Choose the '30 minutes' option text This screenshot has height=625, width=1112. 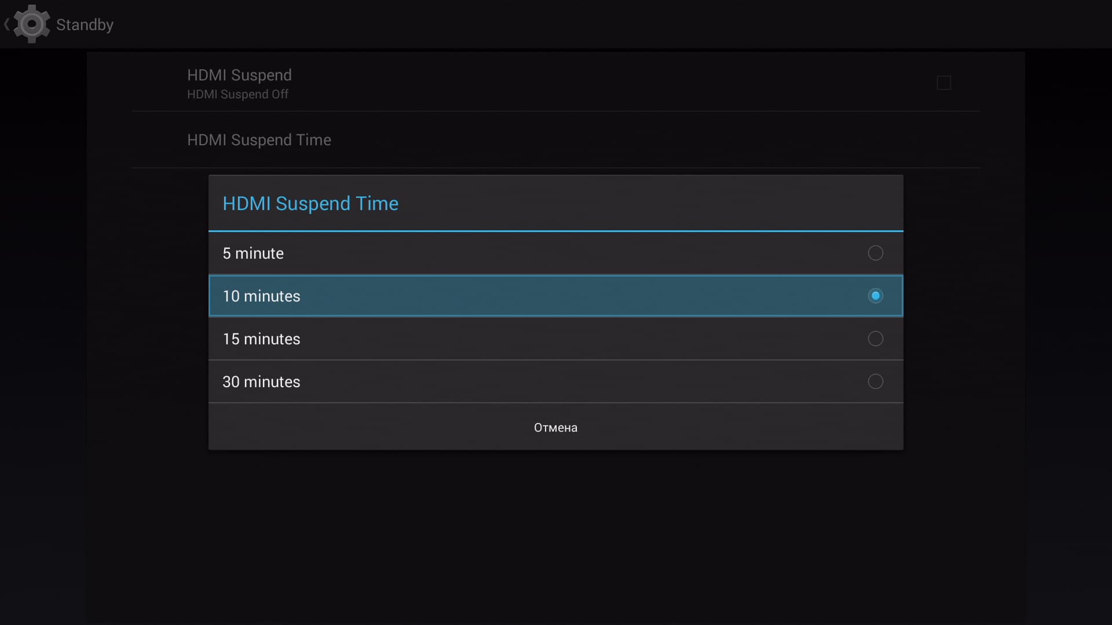point(261,382)
